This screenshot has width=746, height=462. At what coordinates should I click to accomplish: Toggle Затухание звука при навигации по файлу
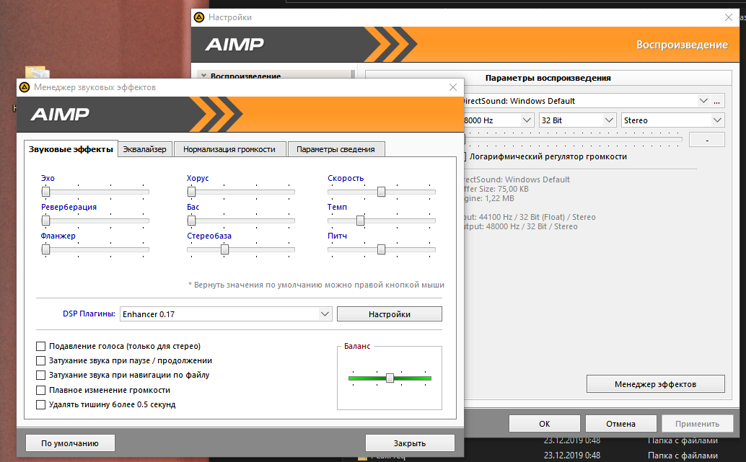(41, 375)
